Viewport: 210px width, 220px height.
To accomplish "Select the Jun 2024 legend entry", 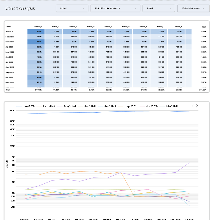I will [x=149, y=106].
